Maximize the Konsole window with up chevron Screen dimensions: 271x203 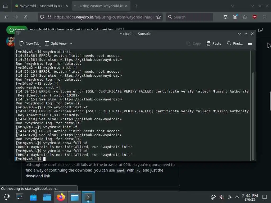(x=246, y=34)
